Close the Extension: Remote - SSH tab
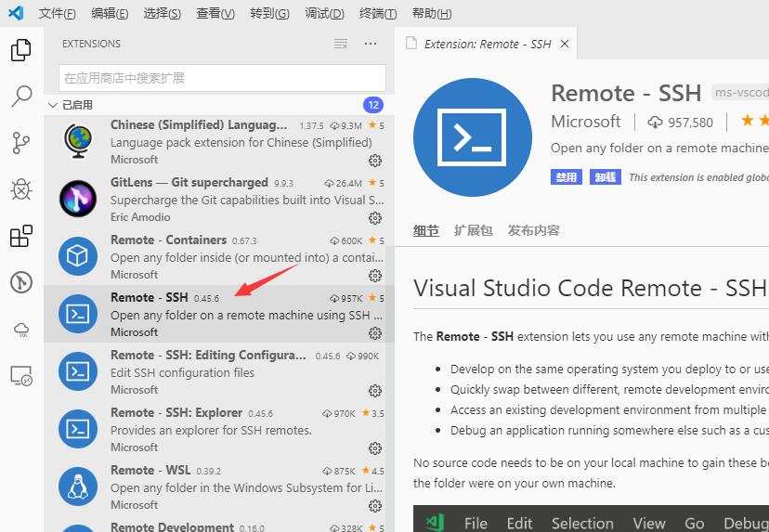769x532 pixels. click(565, 45)
